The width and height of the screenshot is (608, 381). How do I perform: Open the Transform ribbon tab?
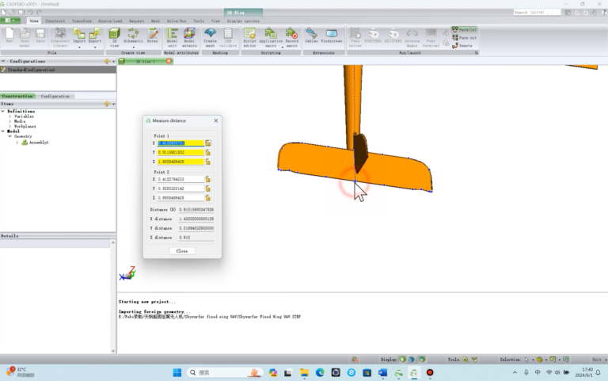point(82,21)
